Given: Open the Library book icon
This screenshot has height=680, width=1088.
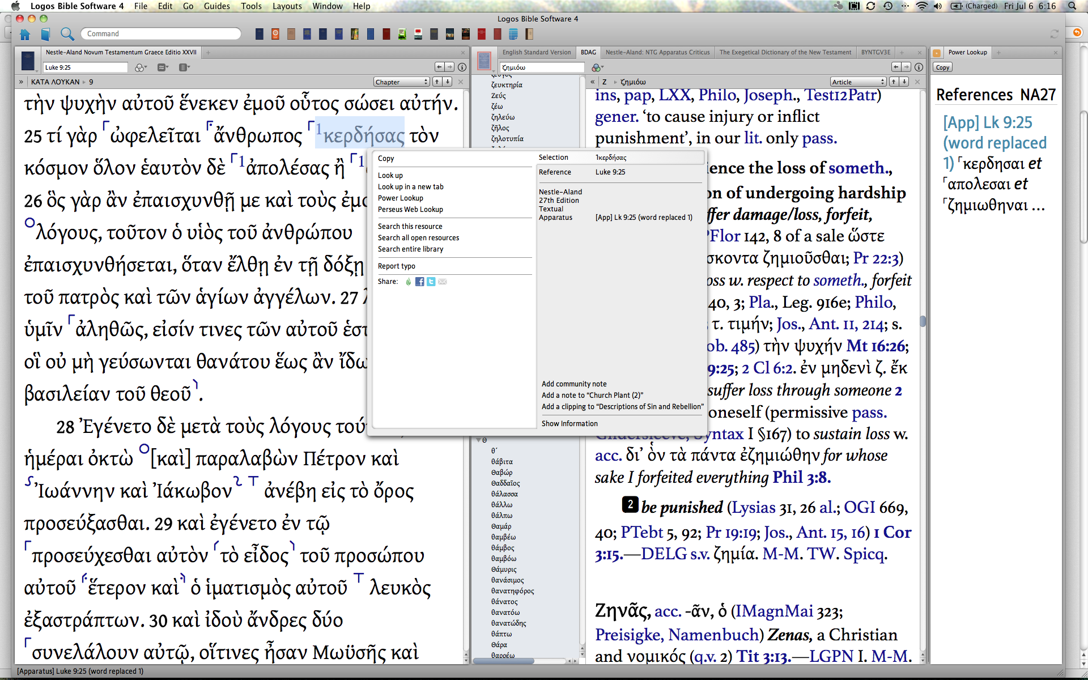Looking at the screenshot, I should (x=45, y=35).
